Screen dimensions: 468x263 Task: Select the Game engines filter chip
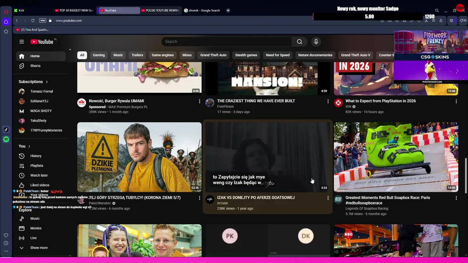[x=163, y=55]
